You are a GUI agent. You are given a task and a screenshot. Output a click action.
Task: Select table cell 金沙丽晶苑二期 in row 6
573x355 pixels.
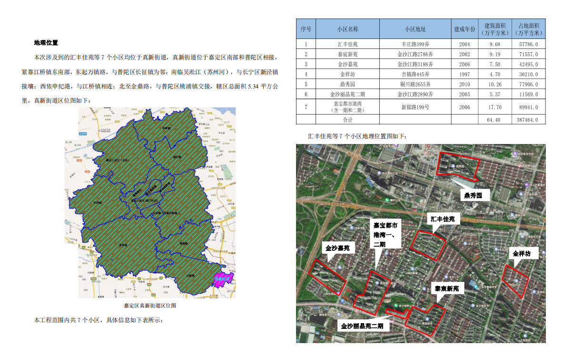[347, 94]
